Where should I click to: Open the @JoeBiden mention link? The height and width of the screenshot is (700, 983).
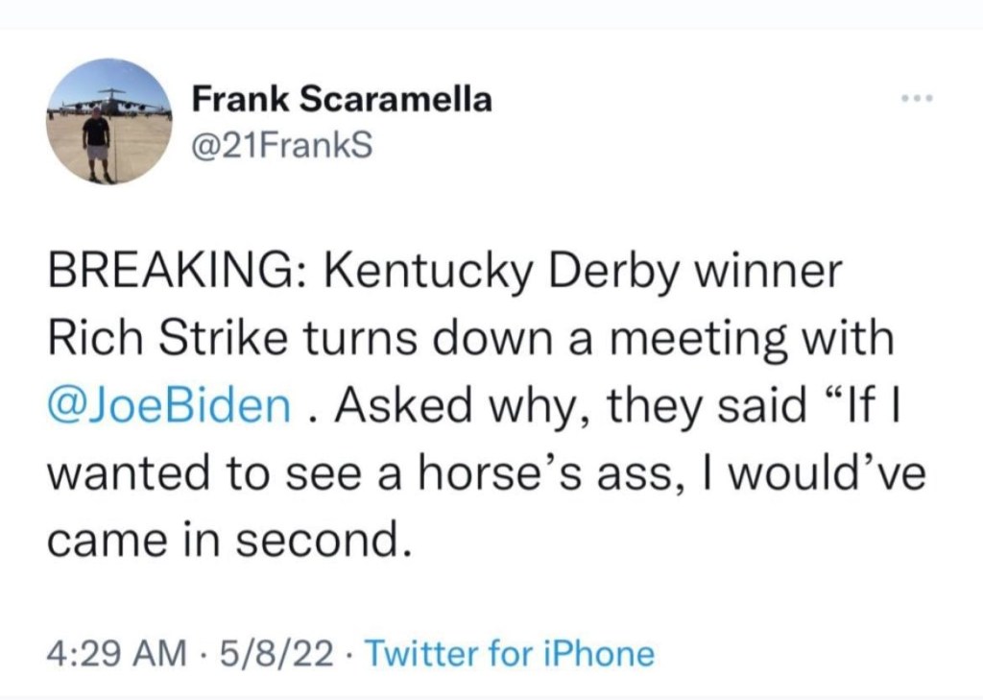pyautogui.click(x=168, y=405)
